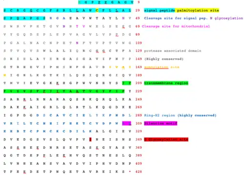Click the red O Glycosylation site label
244x175 pixels.
[x=166, y=140]
